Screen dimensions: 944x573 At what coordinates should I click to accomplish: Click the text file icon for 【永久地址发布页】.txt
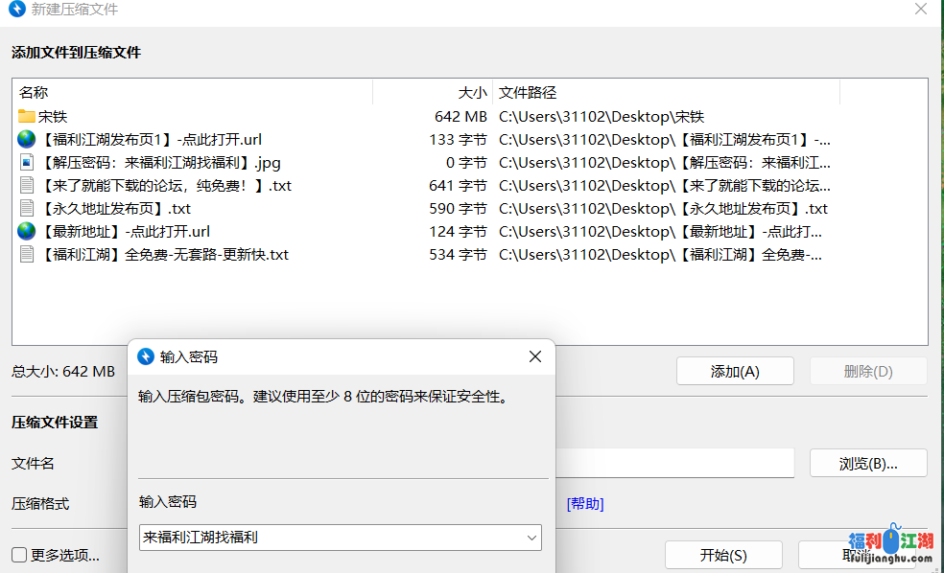27,209
